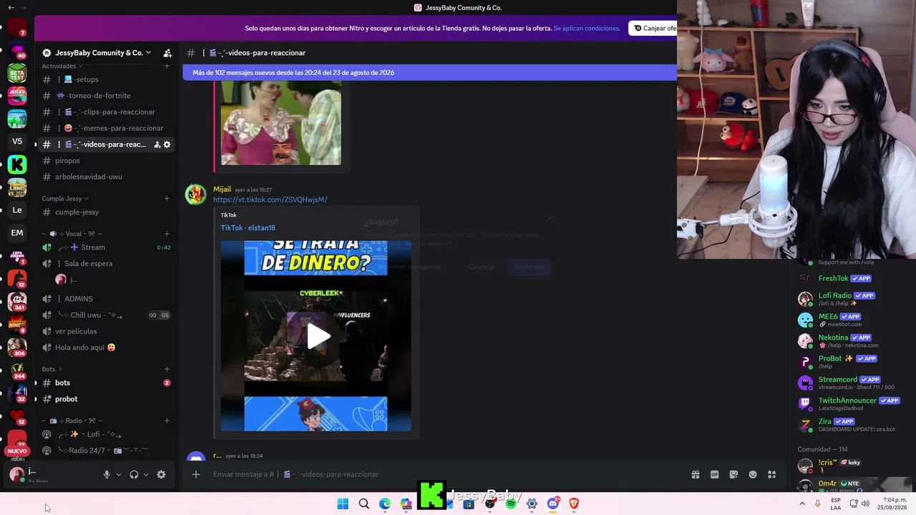The image size is (916, 515).
Task: Open headphone output options arrow
Action: pyautogui.click(x=146, y=474)
